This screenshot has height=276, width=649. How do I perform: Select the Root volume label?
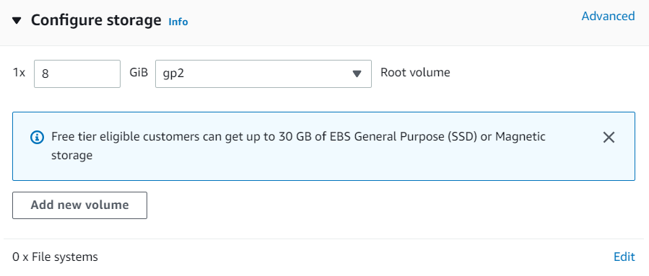click(x=415, y=73)
